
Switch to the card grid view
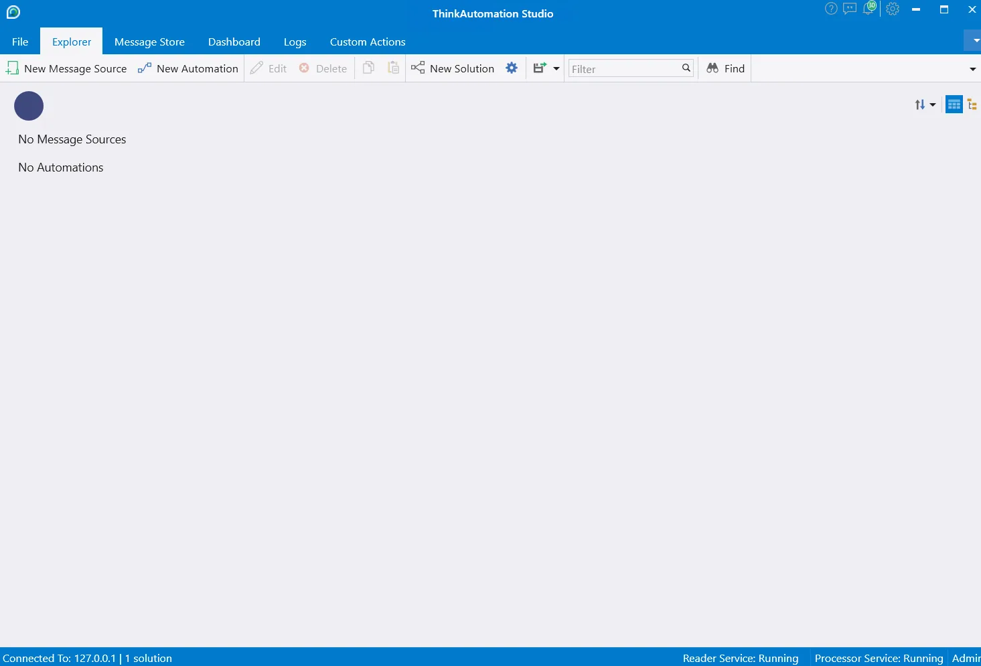[x=954, y=105]
